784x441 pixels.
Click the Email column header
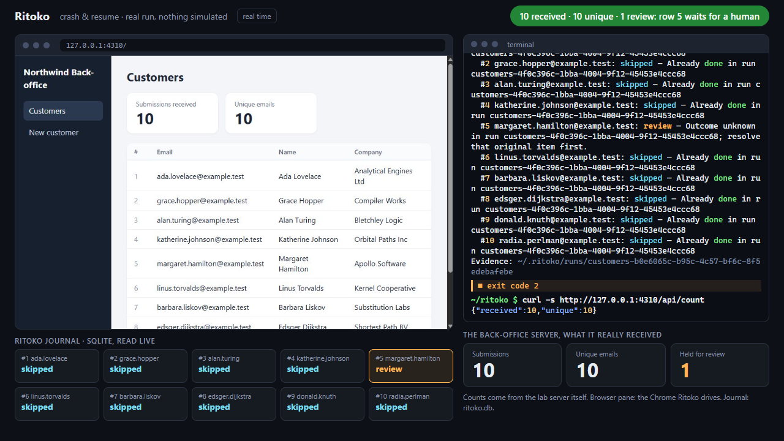pyautogui.click(x=165, y=152)
